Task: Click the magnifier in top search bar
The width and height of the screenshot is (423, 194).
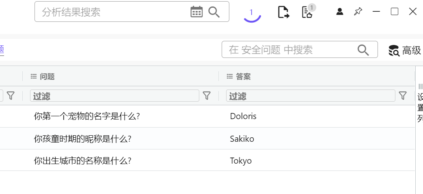Action: pyautogui.click(x=214, y=12)
